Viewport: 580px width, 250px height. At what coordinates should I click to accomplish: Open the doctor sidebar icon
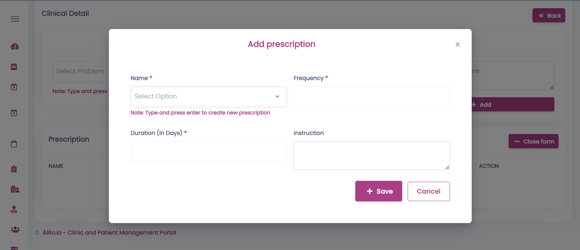(x=14, y=209)
